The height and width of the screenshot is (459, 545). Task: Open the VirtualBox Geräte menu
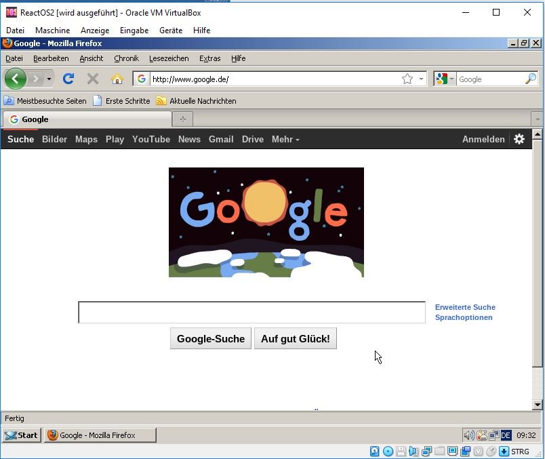[x=171, y=31]
